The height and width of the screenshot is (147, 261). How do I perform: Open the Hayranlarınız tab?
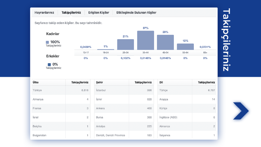point(44,13)
